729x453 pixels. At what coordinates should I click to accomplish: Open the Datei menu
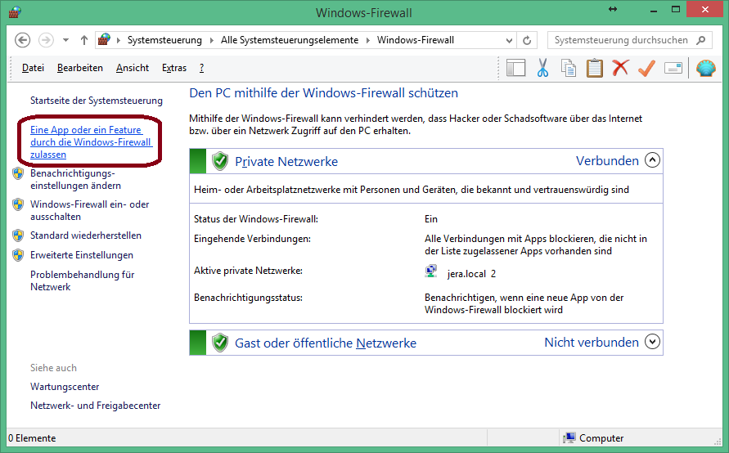(x=33, y=68)
